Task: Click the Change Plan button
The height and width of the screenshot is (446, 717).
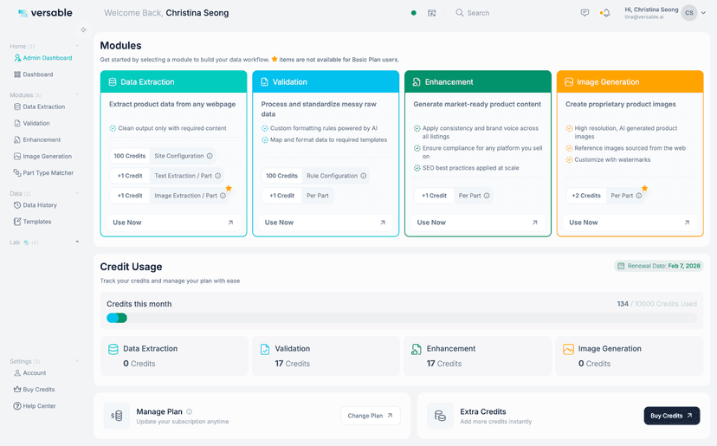Action: click(371, 416)
